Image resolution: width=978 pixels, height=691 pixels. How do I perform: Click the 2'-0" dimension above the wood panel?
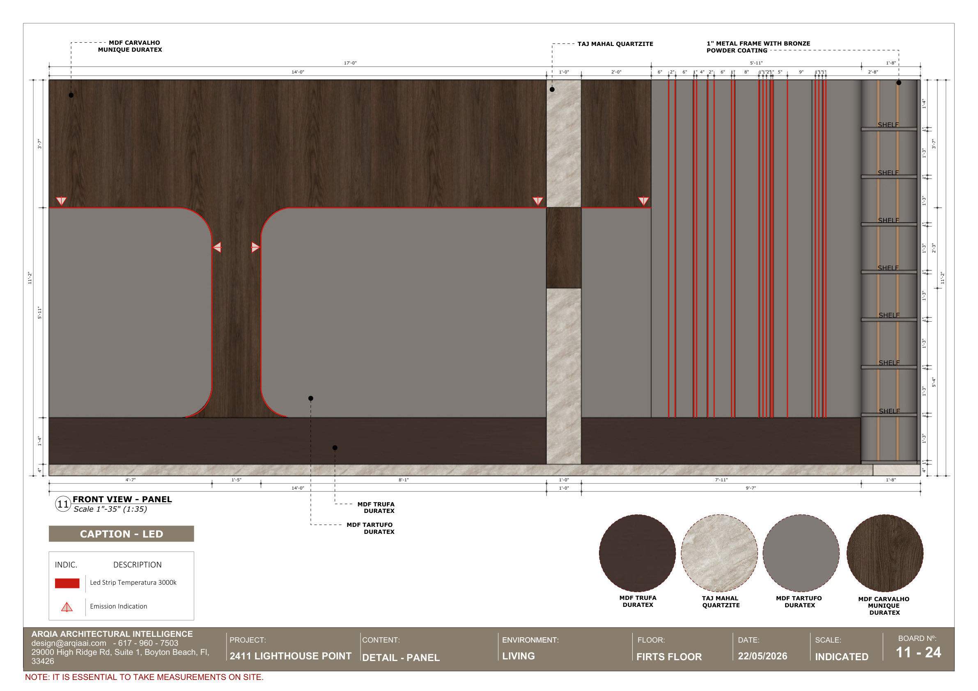click(x=616, y=72)
